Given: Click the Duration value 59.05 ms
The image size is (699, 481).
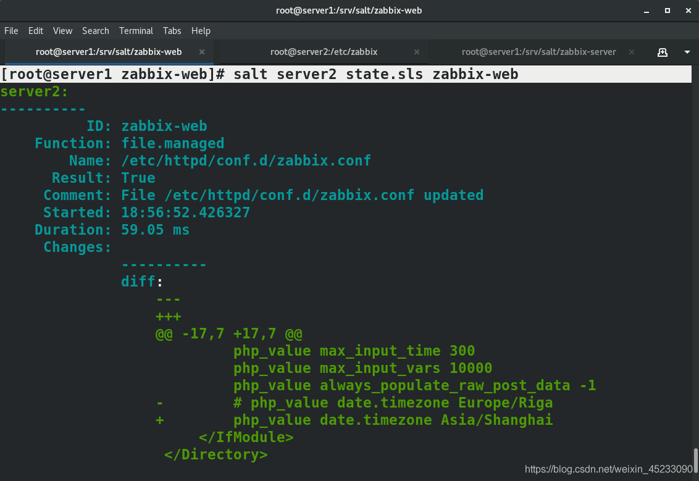Looking at the screenshot, I should click(x=155, y=230).
